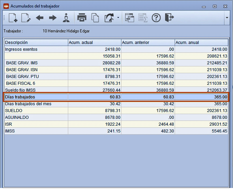Click the new record document icon
The image size is (233, 189).
pyautogui.click(x=13, y=18)
